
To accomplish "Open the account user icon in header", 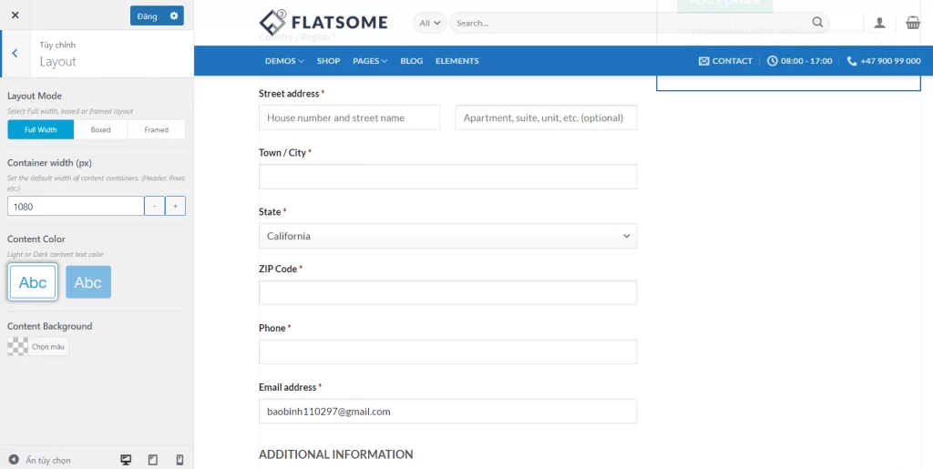I will 879,23.
